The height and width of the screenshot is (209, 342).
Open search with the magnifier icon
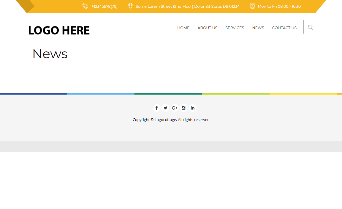tap(311, 28)
